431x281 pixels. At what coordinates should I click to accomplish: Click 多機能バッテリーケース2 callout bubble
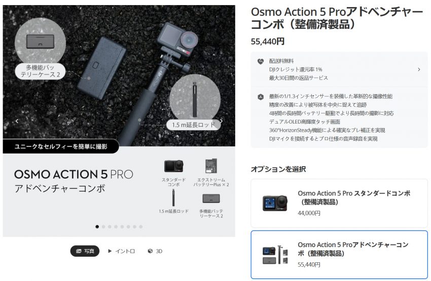click(x=40, y=71)
